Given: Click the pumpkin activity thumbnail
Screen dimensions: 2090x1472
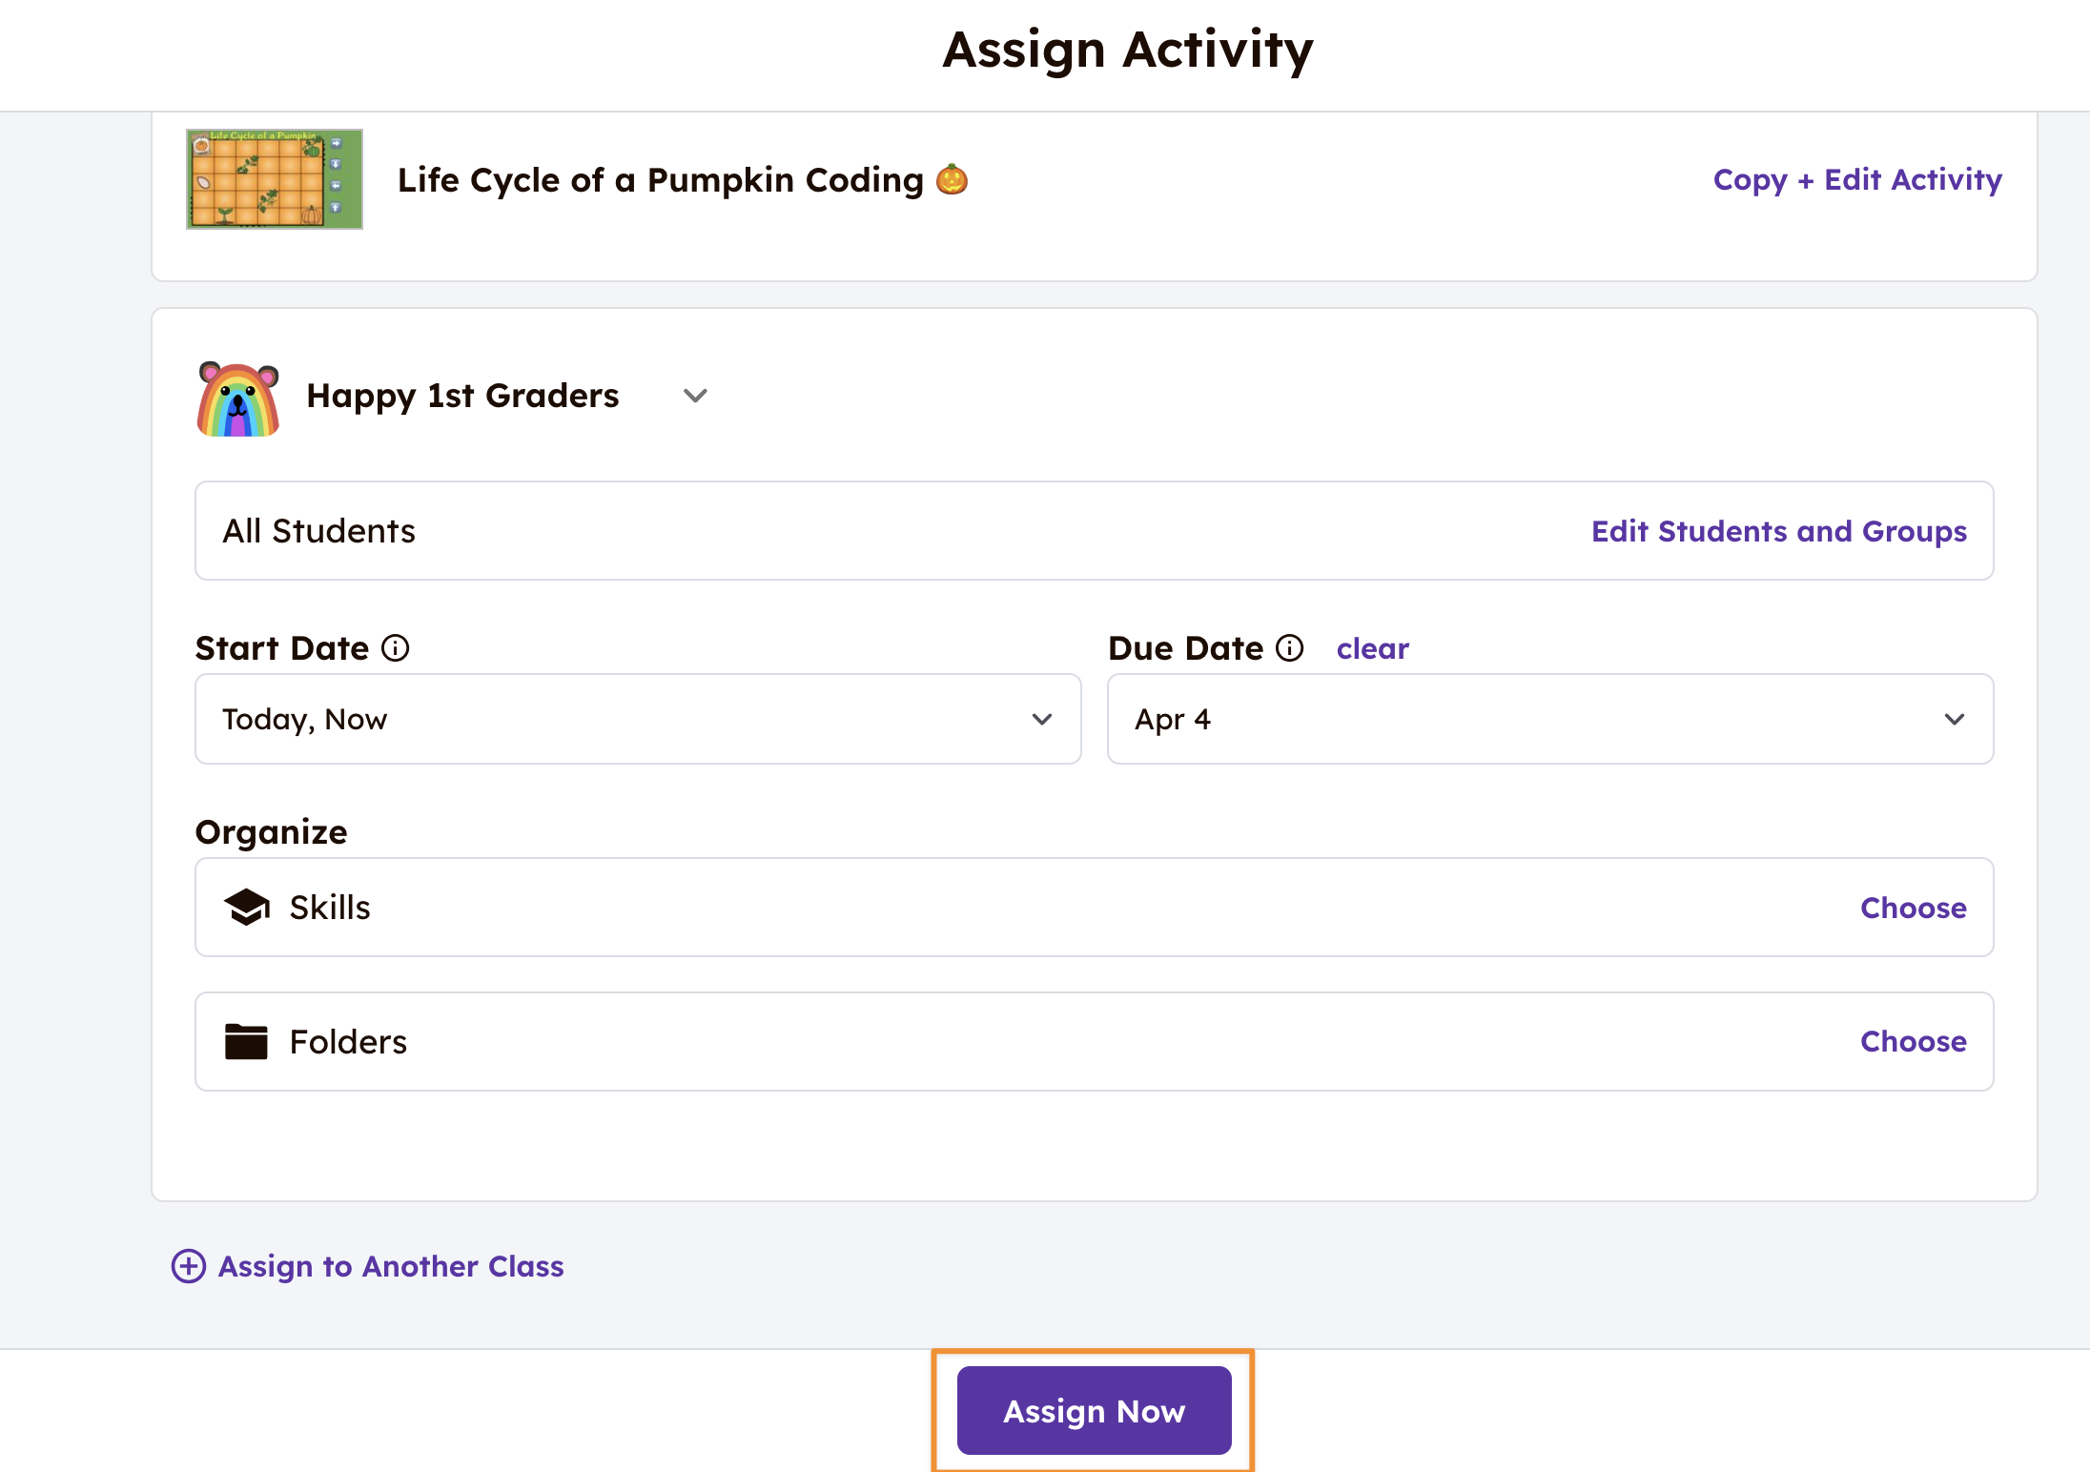Looking at the screenshot, I should click(274, 179).
